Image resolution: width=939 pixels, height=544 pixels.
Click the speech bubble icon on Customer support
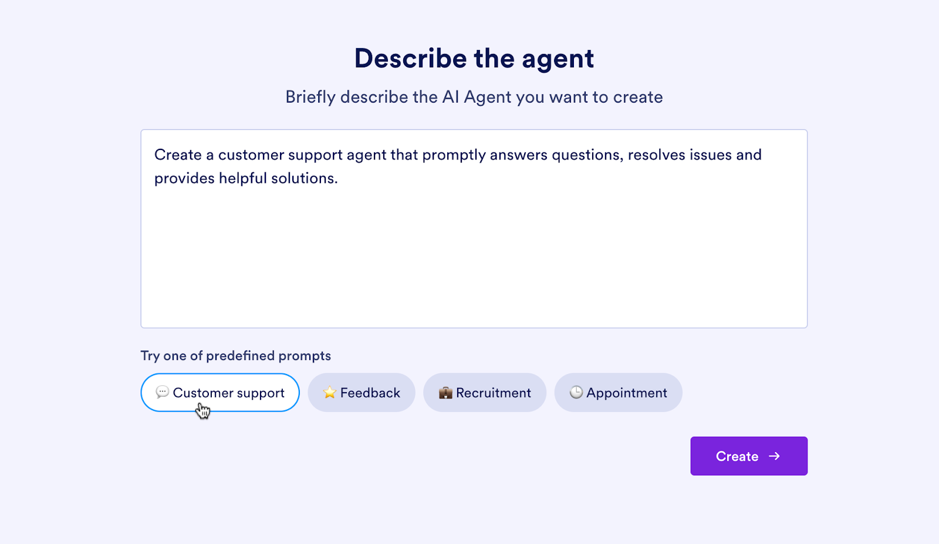[162, 392]
